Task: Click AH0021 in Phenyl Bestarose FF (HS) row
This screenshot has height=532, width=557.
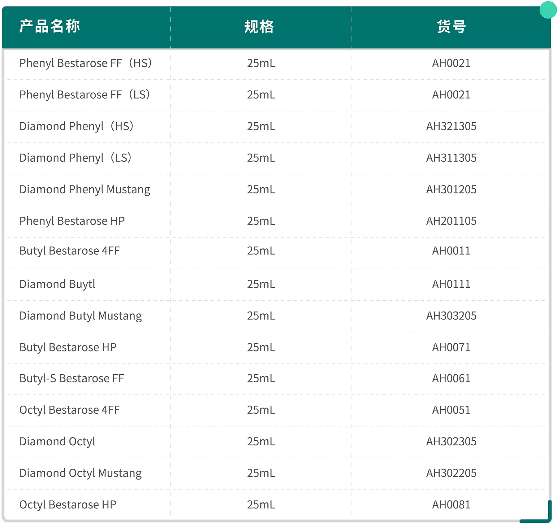Action: tap(451, 63)
